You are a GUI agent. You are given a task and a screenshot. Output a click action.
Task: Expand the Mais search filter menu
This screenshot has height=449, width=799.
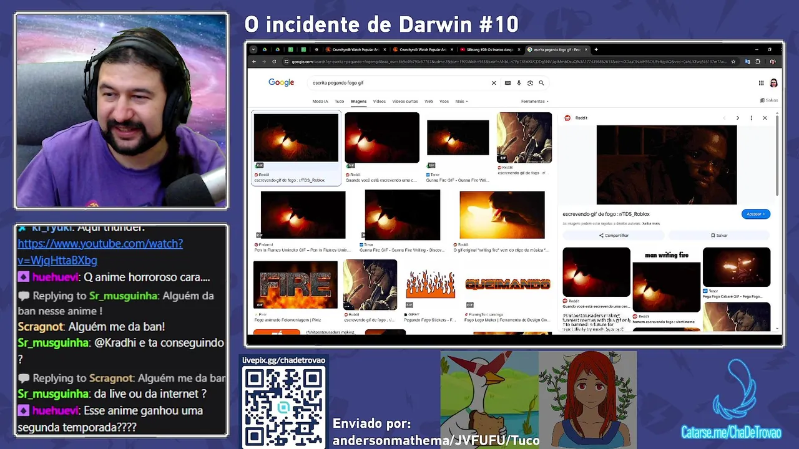461,101
